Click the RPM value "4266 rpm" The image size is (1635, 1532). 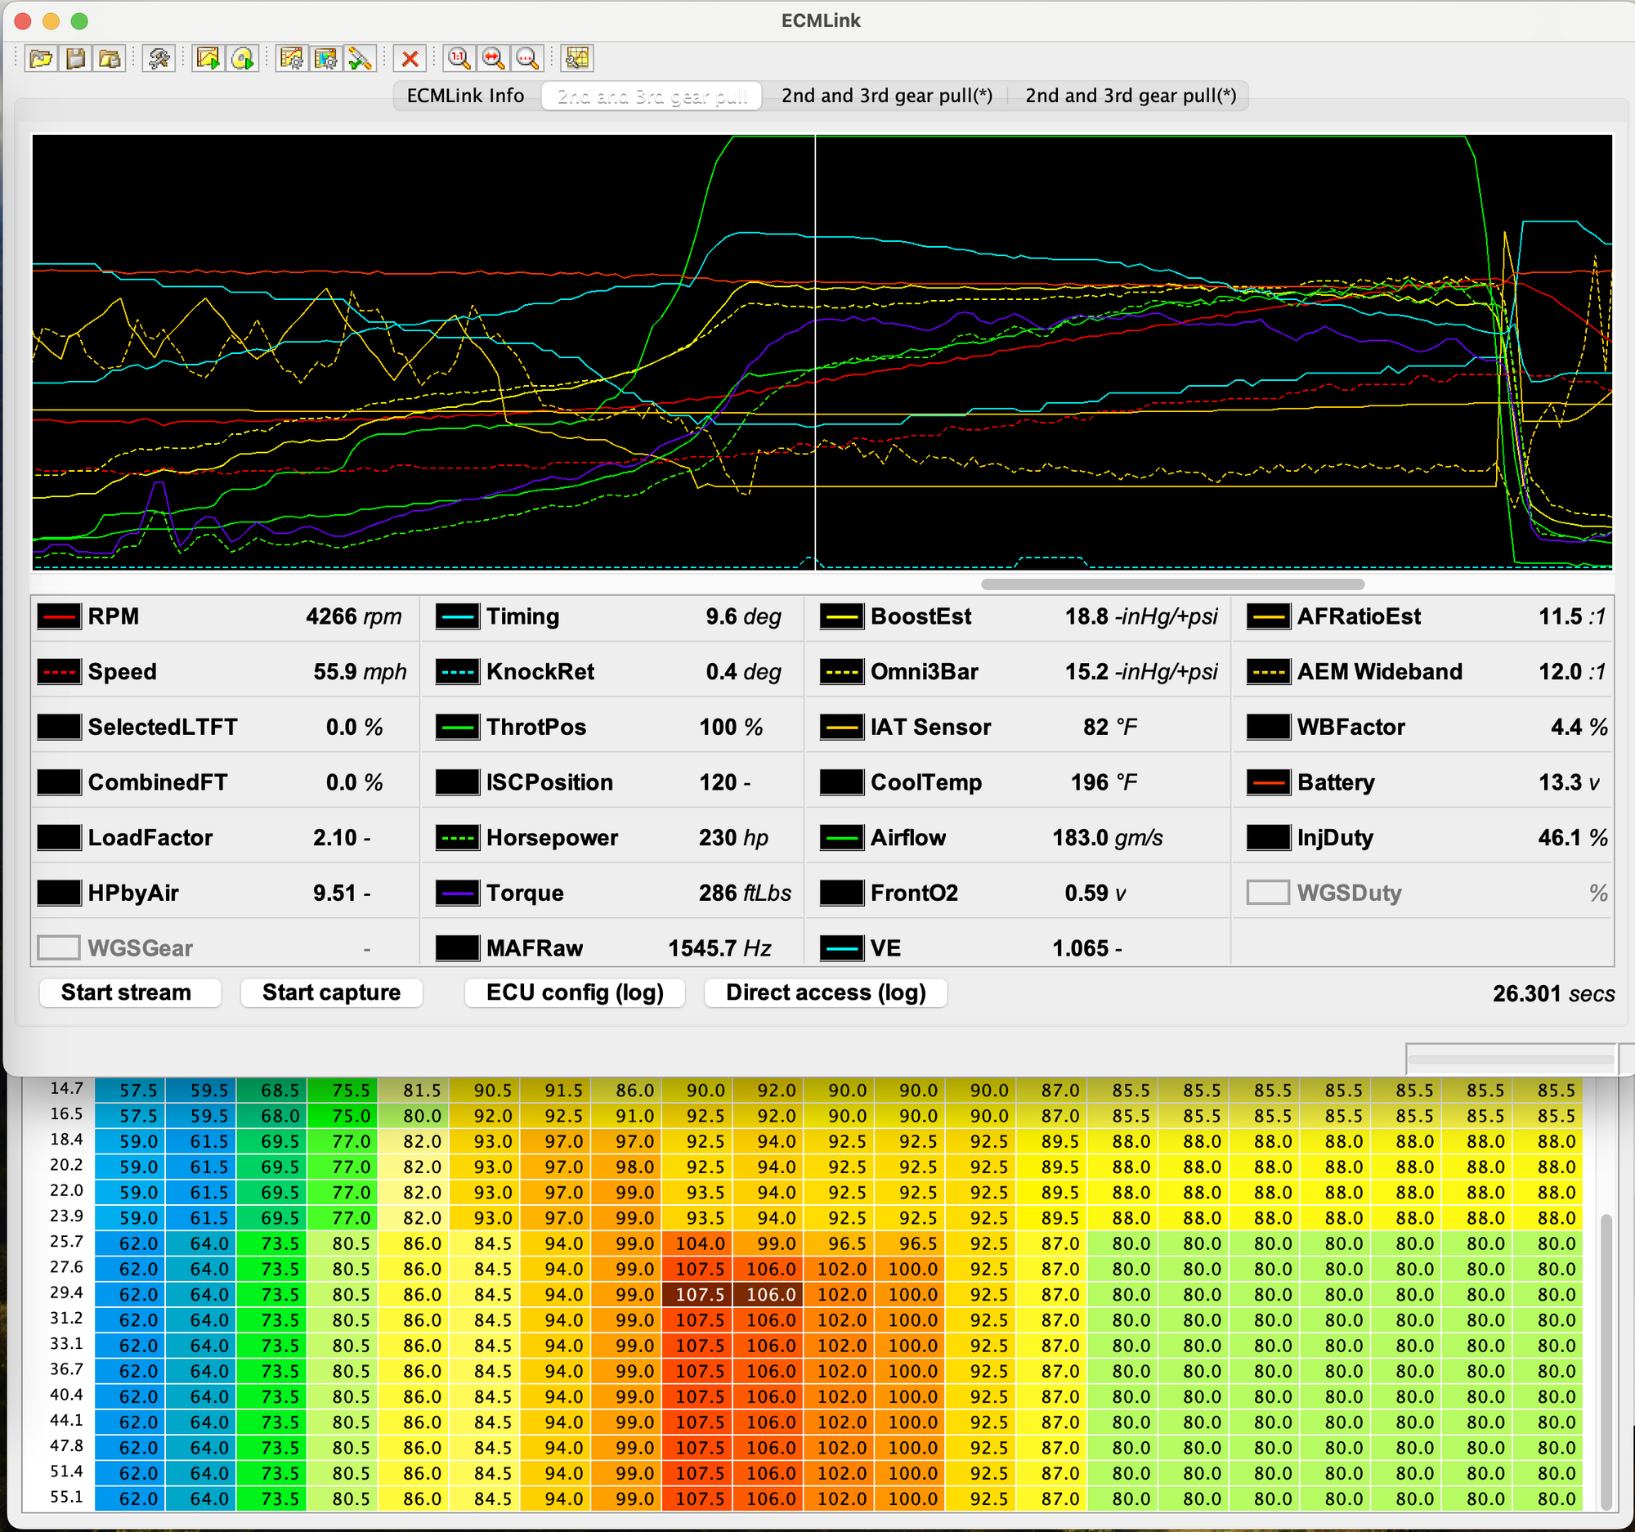[354, 616]
